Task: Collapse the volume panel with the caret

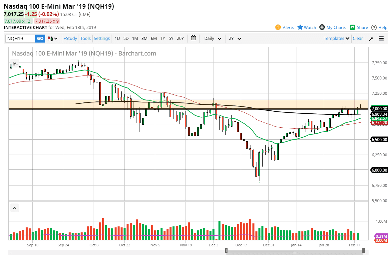Action: pos(14,207)
